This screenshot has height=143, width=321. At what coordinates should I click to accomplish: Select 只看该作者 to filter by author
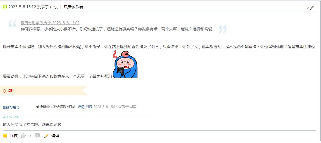pos(74,7)
